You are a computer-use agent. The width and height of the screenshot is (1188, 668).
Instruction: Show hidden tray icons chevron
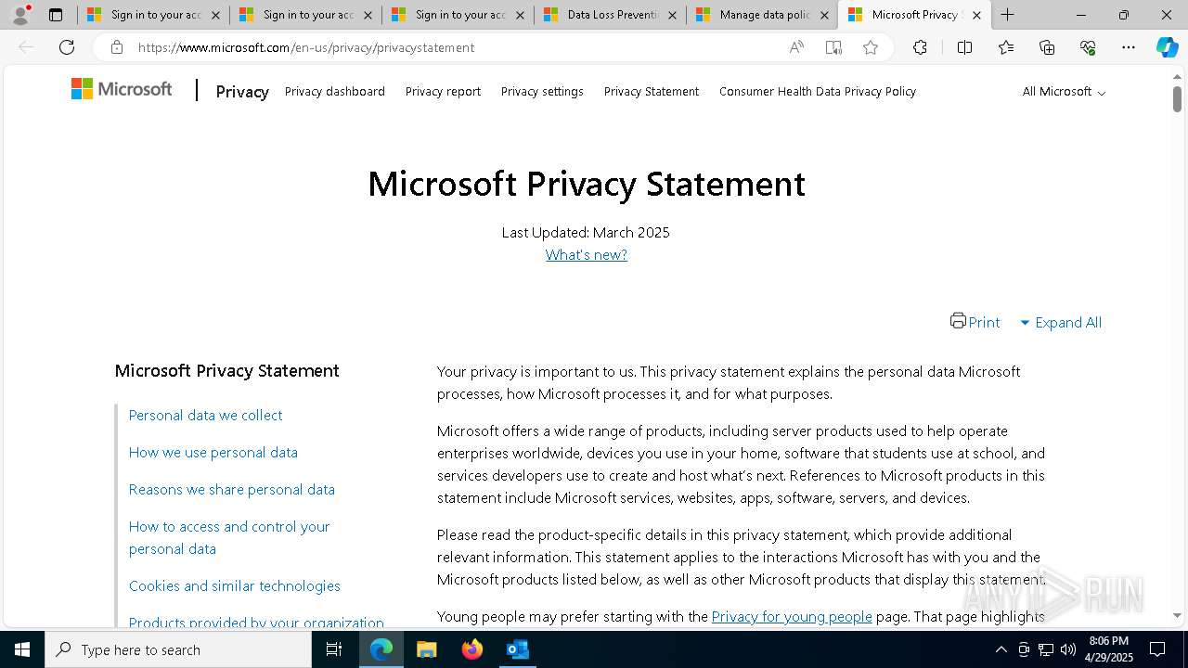(x=1001, y=649)
